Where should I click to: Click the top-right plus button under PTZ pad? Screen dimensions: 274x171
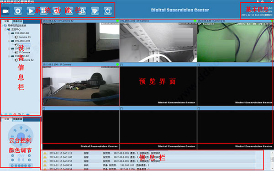pyautogui.click(x=29, y=155)
